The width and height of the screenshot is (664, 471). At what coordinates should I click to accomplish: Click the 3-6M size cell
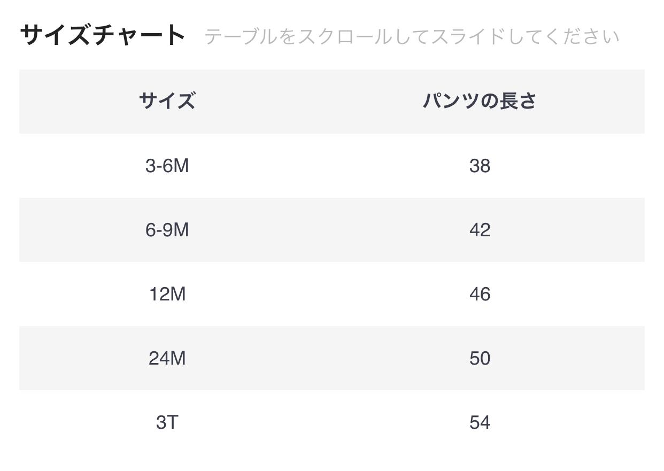pyautogui.click(x=167, y=166)
